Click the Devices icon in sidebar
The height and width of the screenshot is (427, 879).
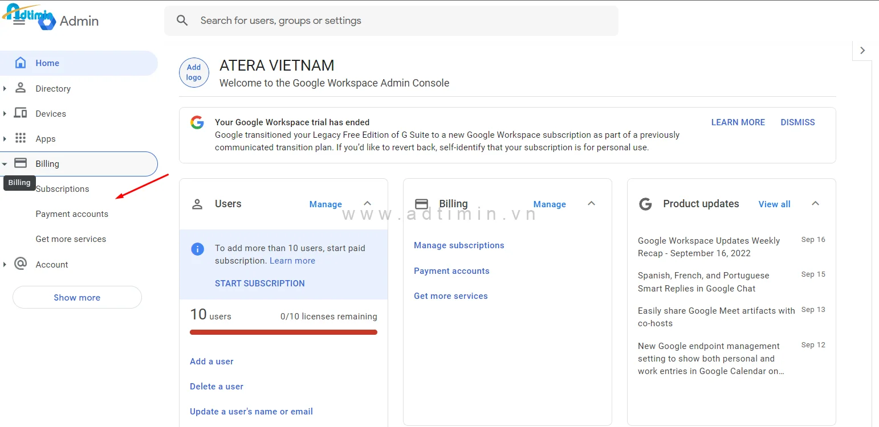coord(21,113)
